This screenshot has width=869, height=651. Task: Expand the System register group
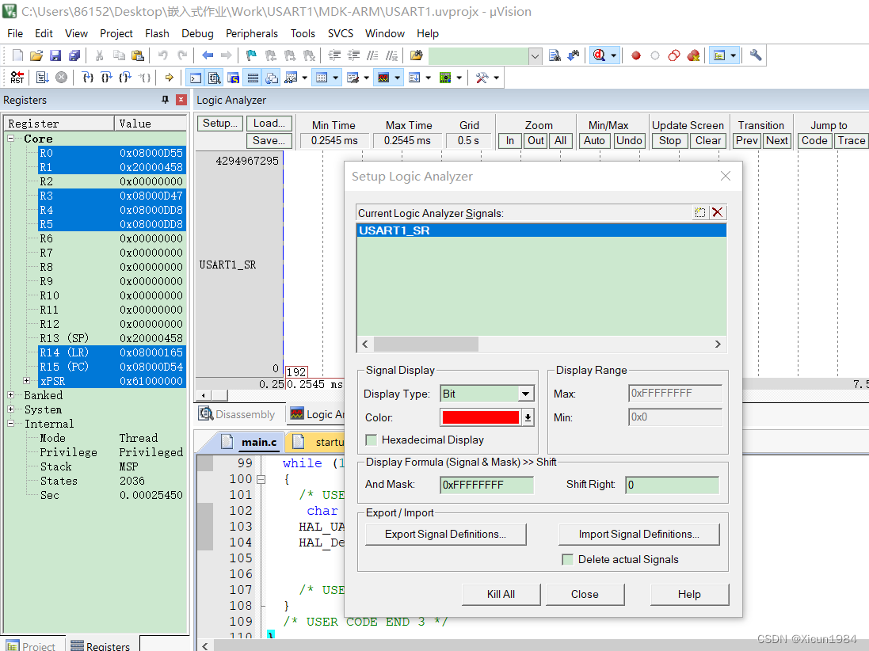pyautogui.click(x=10, y=409)
